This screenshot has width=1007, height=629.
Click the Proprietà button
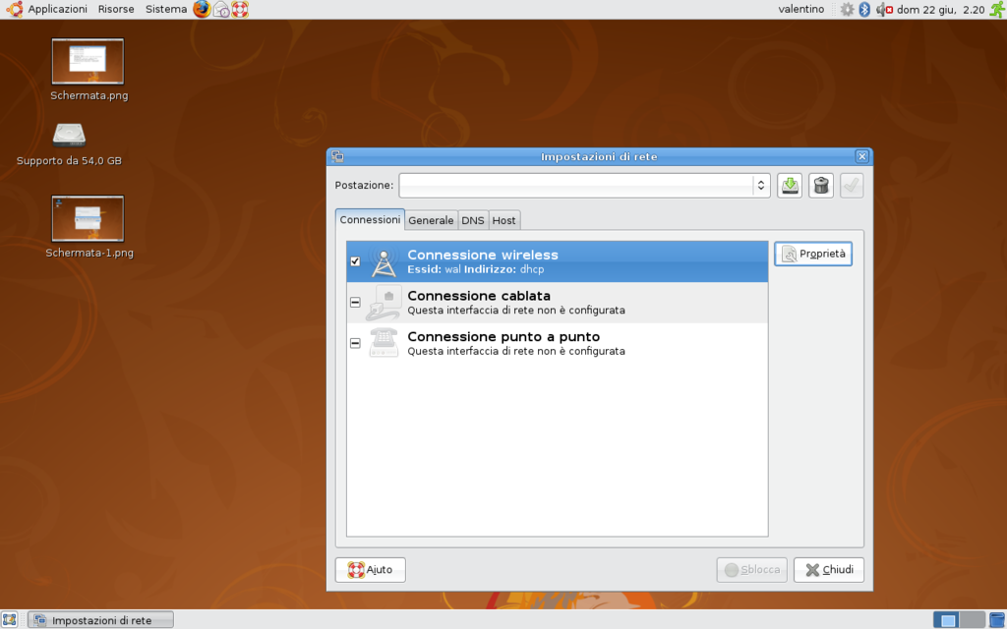pyautogui.click(x=813, y=254)
